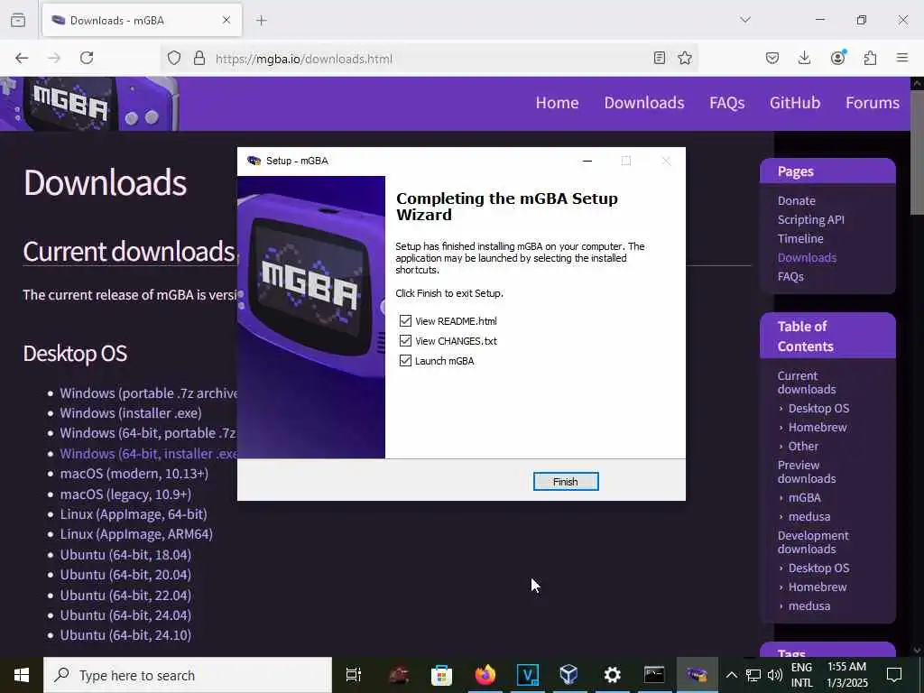
Task: Toggle the Launch mGBA checkbox
Action: point(405,361)
